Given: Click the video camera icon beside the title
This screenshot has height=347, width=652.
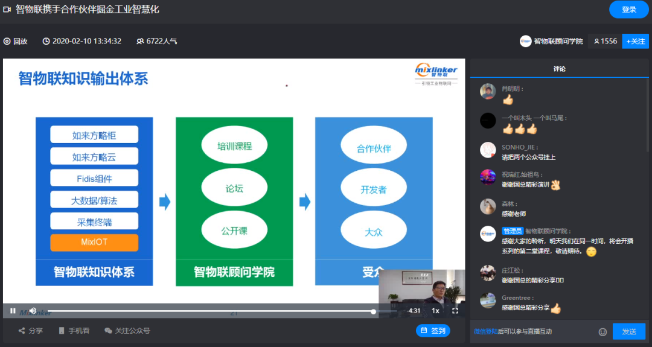Looking at the screenshot, I should tap(7, 9).
